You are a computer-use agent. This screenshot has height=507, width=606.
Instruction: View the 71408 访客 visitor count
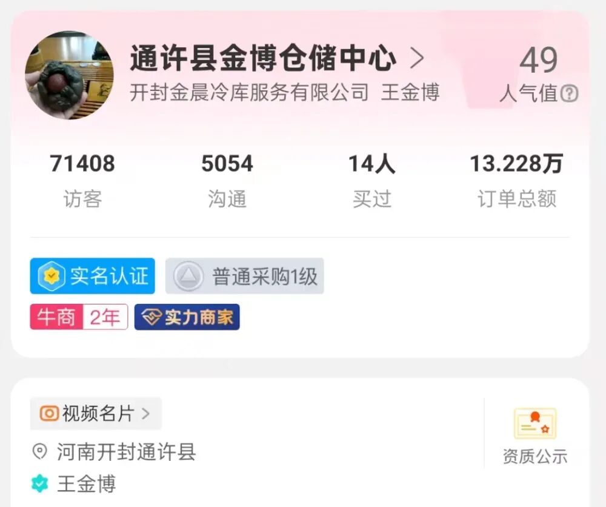(82, 181)
